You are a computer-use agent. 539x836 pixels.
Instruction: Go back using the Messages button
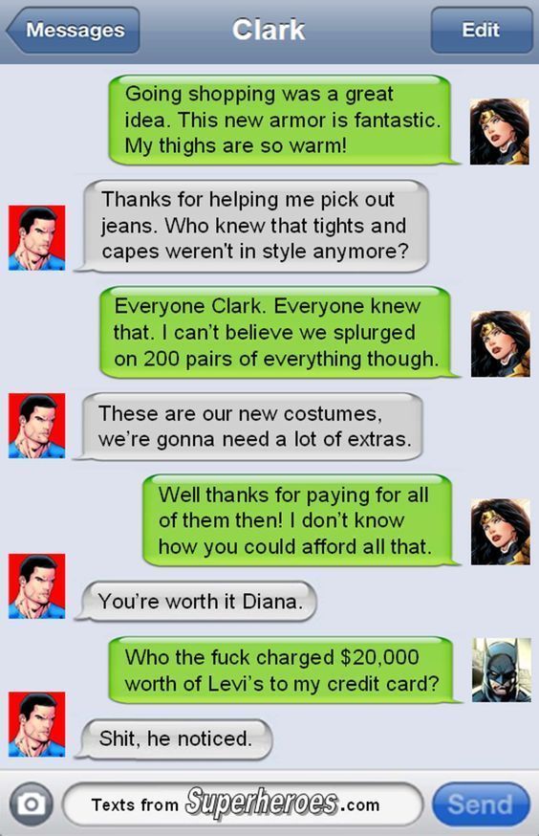click(73, 30)
